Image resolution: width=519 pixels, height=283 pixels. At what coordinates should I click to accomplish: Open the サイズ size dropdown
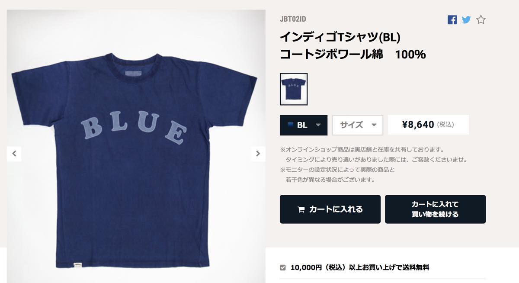tap(358, 125)
